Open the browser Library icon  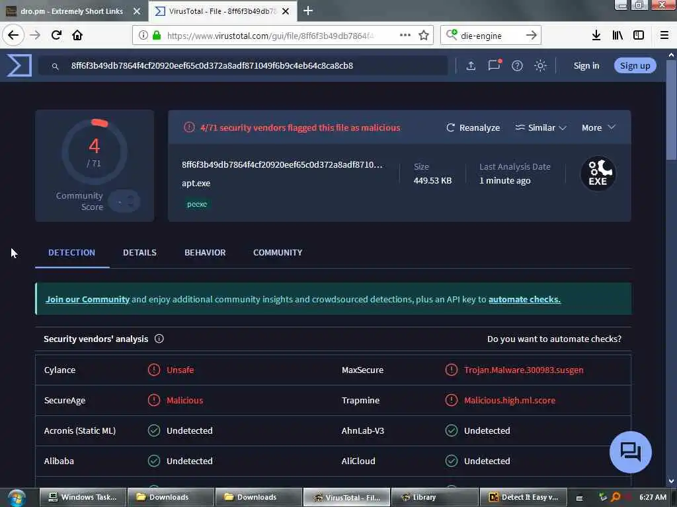pyautogui.click(x=617, y=36)
